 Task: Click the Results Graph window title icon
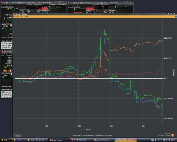click(14, 14)
